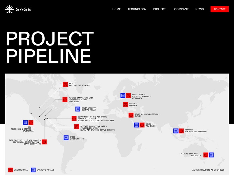Image resolution: width=234 pixels, height=176 pixels.
Task: Click the Fort Bliss Defense Innovation Unit label
Action: [x=82, y=100]
